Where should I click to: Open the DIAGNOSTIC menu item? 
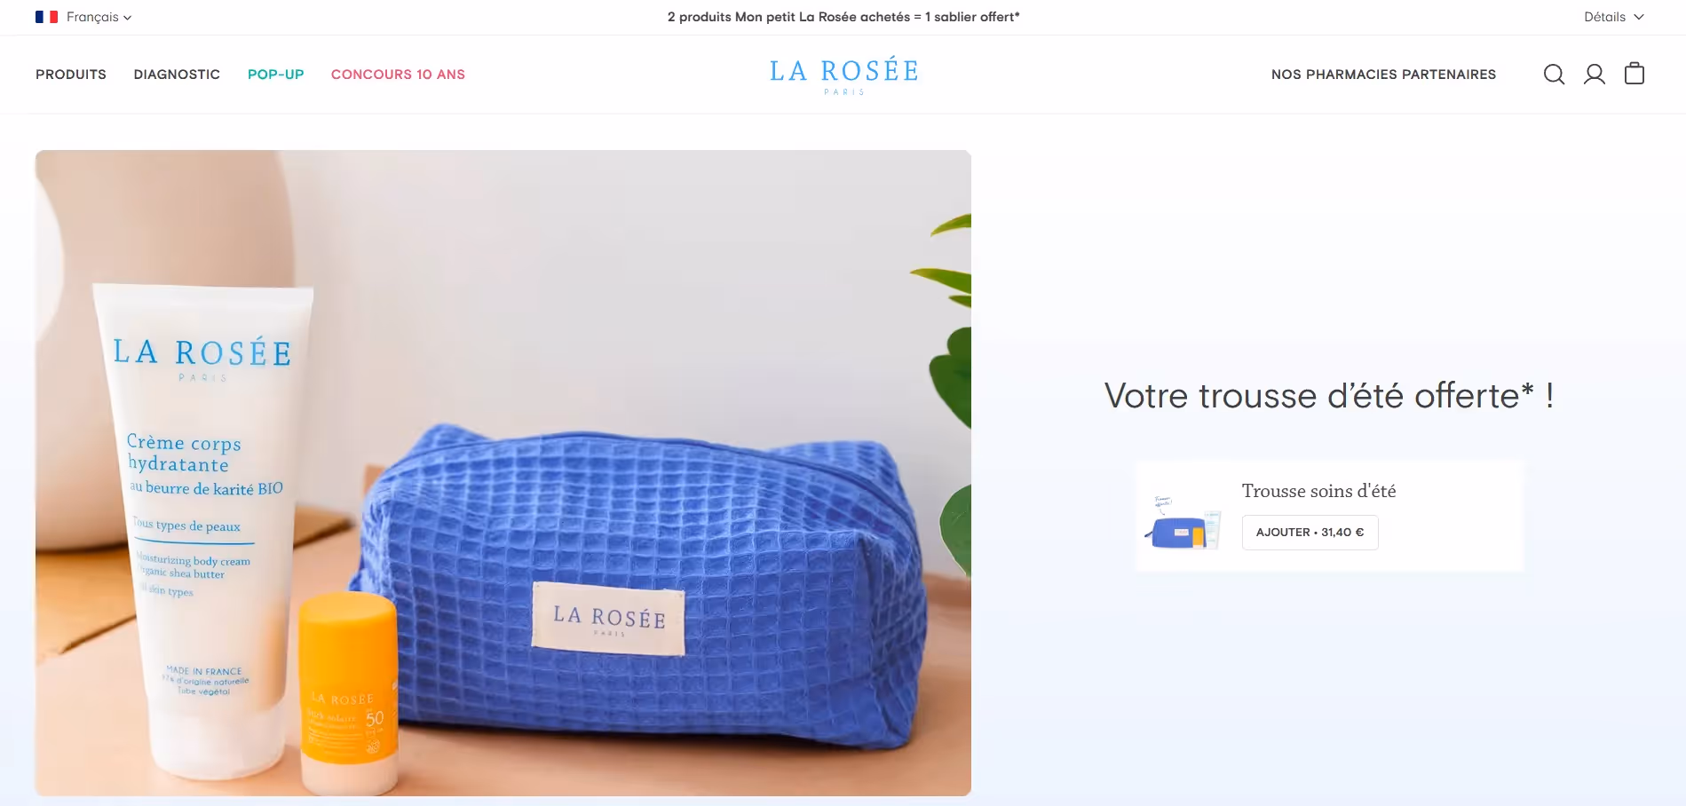click(177, 75)
